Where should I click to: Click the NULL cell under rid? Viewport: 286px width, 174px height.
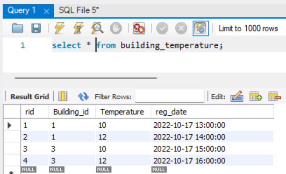pyautogui.click(x=29, y=169)
